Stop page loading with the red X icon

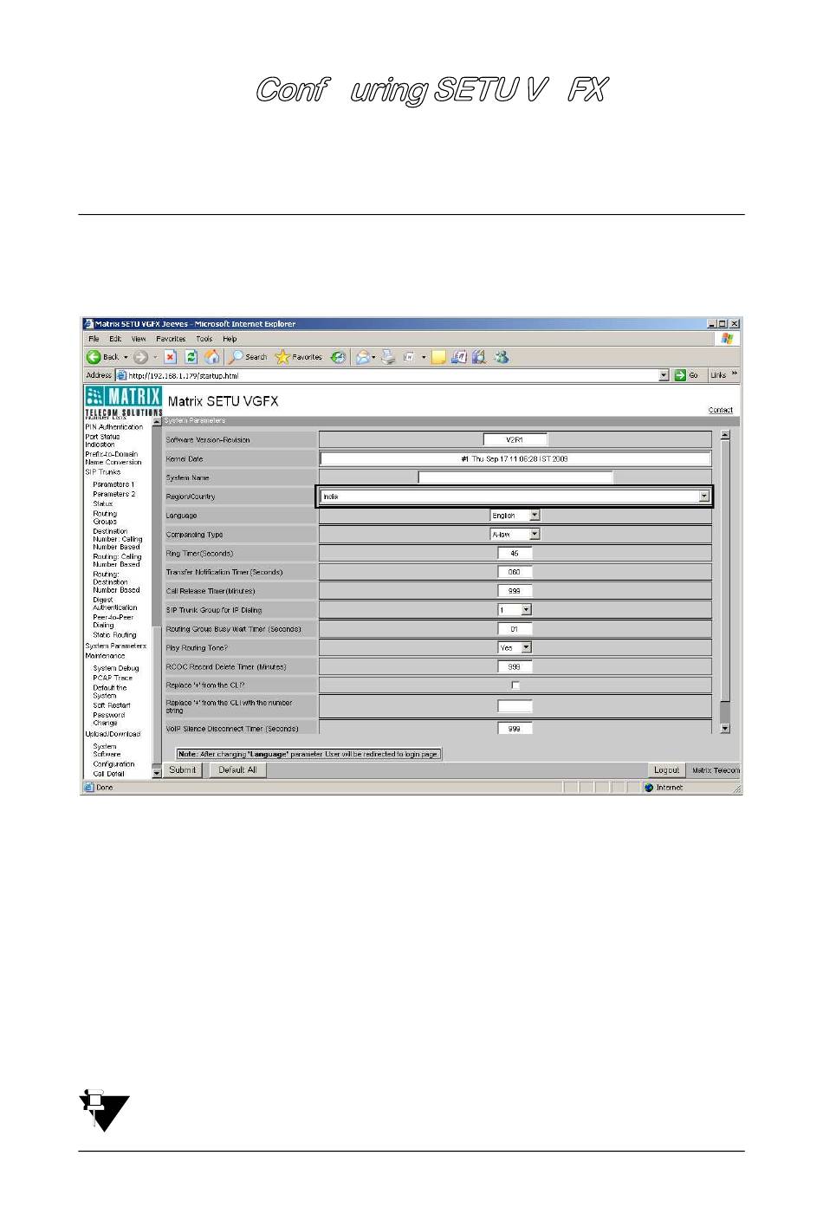pyautogui.click(x=171, y=357)
